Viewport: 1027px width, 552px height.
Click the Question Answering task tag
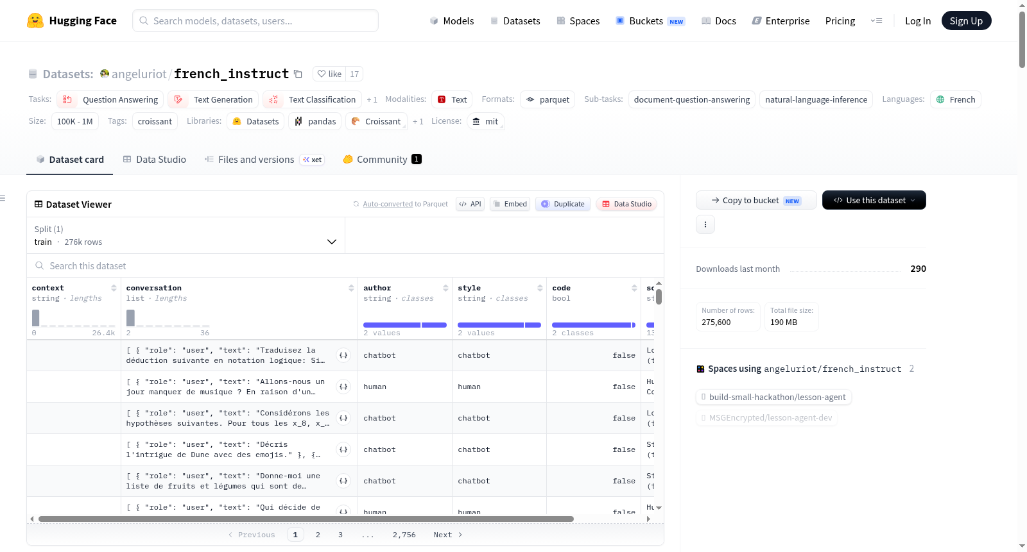pyautogui.click(x=110, y=99)
